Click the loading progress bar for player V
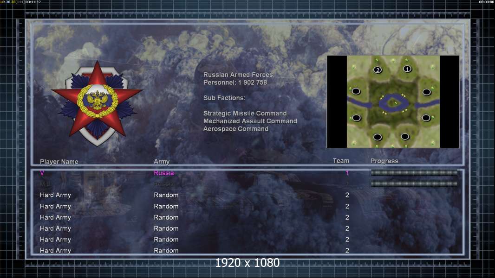This screenshot has width=495, height=278. tap(414, 172)
